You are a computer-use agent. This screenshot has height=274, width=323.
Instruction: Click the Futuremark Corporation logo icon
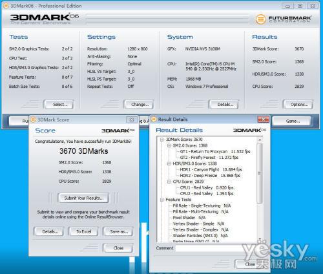[260, 19]
